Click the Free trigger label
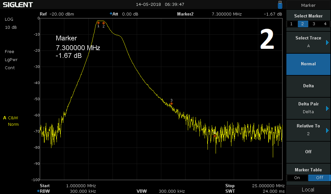 tap(9, 52)
